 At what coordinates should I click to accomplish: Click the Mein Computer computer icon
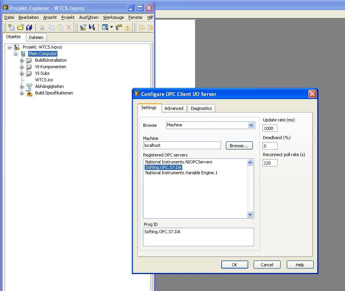pyautogui.click(x=23, y=54)
